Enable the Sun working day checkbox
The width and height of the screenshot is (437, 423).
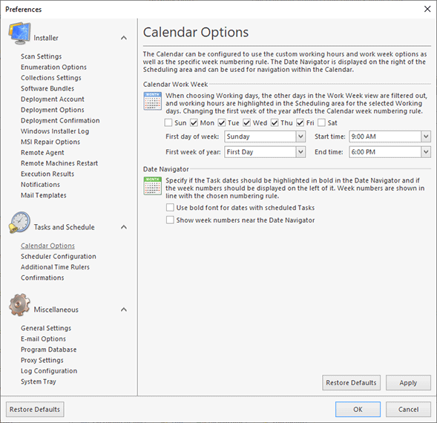168,122
